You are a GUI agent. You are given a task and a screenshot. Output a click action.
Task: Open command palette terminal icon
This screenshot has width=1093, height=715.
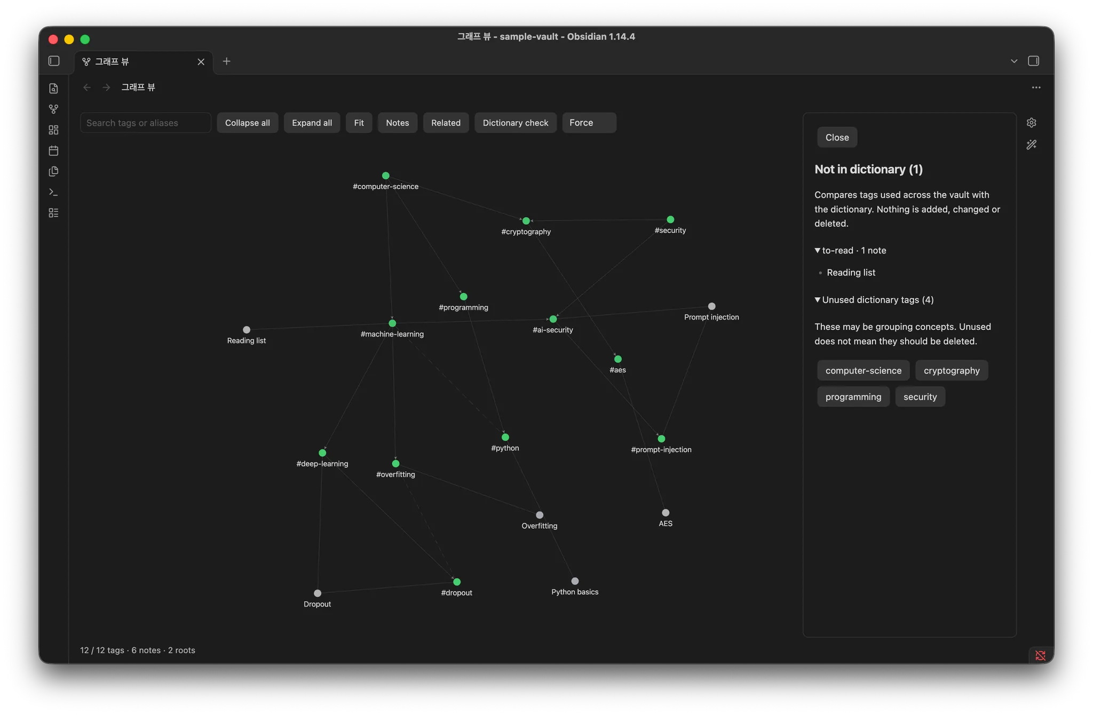point(53,192)
